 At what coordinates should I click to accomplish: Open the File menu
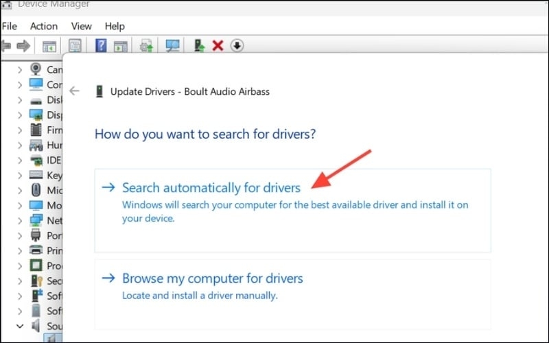[x=9, y=26]
